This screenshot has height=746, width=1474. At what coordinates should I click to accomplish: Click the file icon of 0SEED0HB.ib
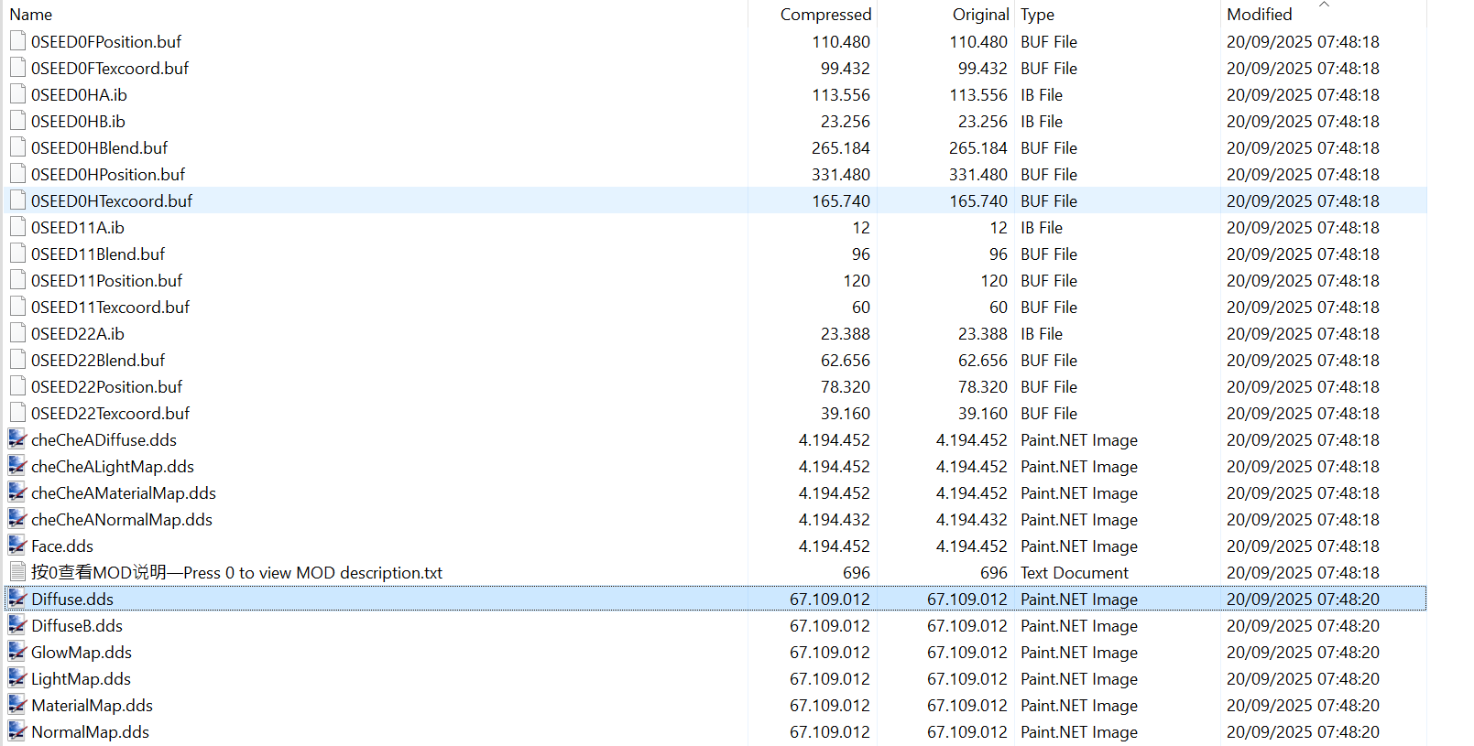tap(17, 121)
